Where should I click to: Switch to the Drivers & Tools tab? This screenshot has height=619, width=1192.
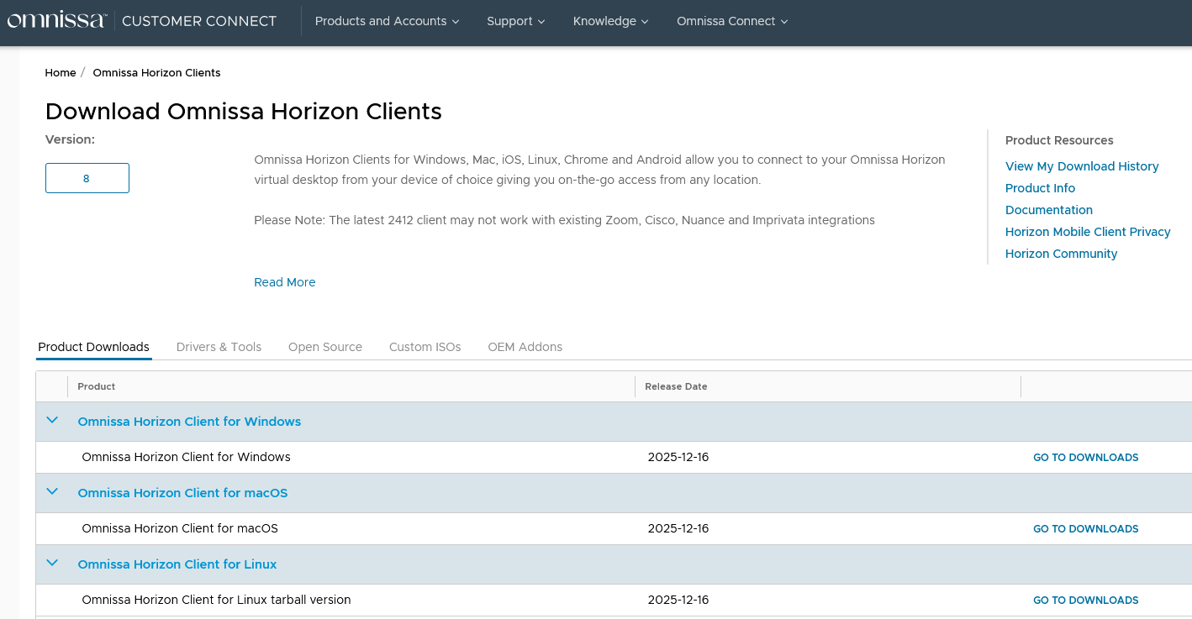[219, 347]
